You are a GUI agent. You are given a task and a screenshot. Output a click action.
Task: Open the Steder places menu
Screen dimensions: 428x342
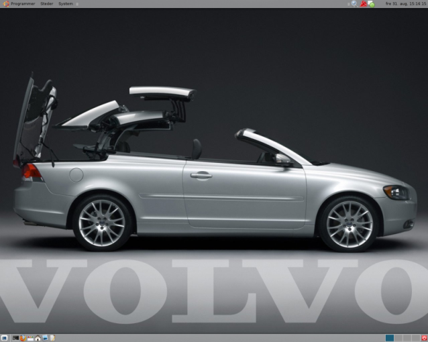click(x=47, y=4)
